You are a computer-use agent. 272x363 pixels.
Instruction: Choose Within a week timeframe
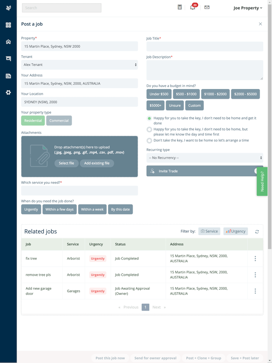tap(92, 209)
